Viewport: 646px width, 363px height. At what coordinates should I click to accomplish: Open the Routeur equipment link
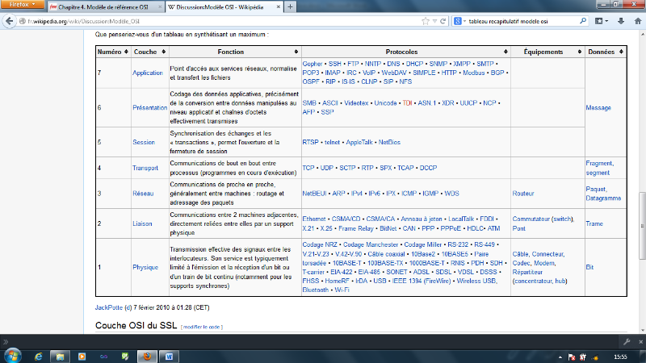click(x=522, y=194)
